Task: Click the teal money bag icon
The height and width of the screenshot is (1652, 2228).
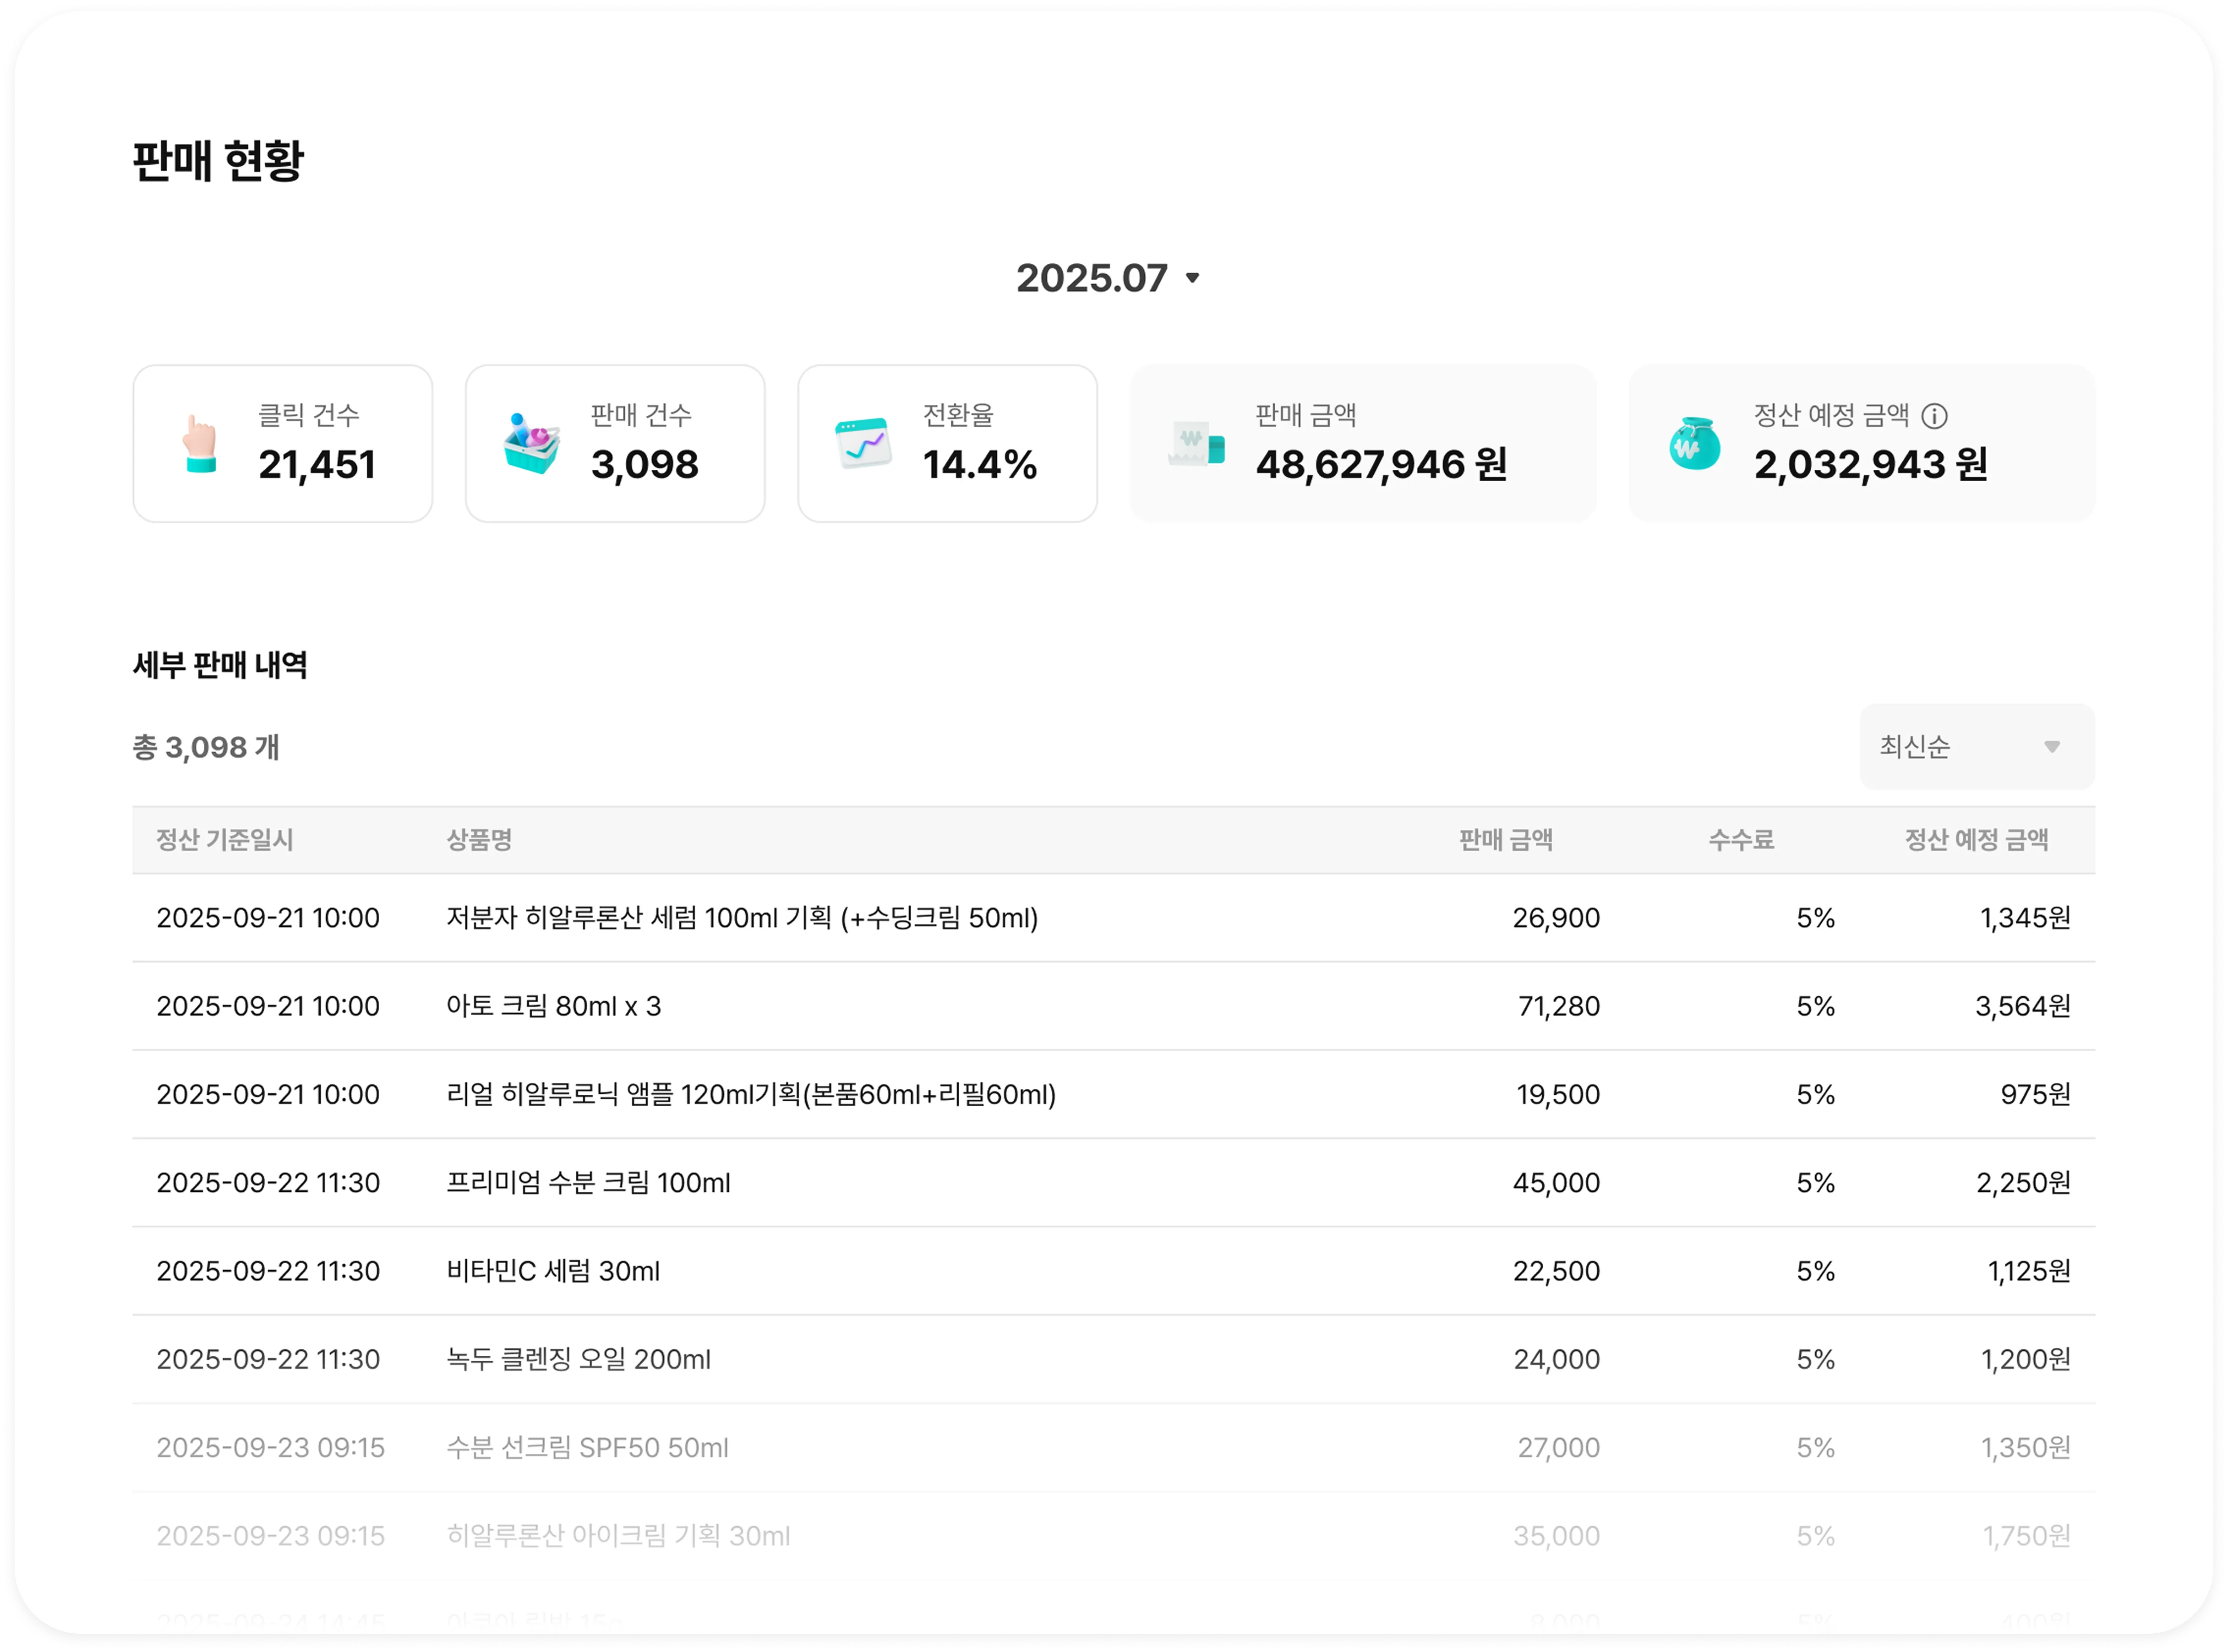Action: 1695,444
